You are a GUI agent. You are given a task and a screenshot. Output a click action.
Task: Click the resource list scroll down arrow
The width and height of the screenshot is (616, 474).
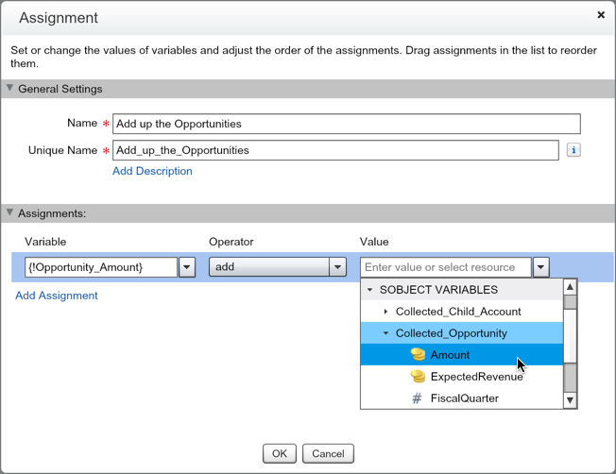point(570,400)
